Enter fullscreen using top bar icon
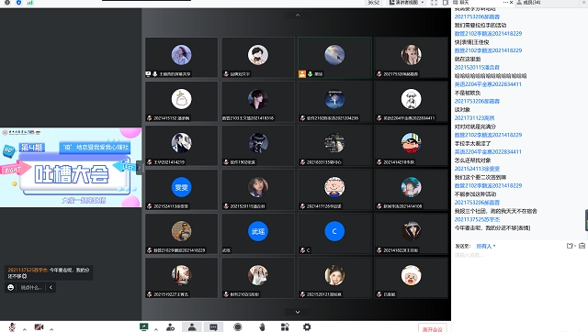Image resolution: width=588 pixels, height=332 pixels. (x=434, y=2)
